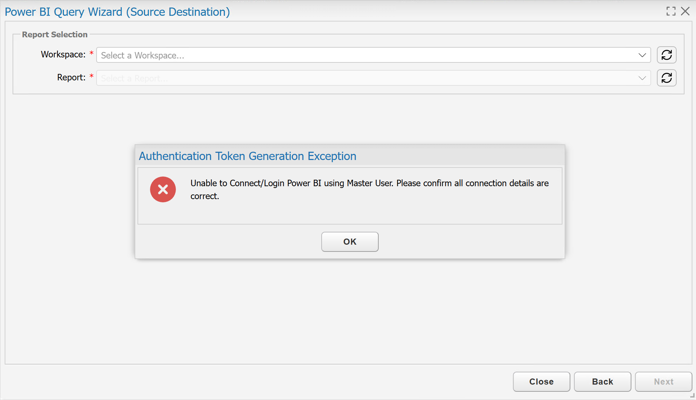Viewport: 696px width, 400px height.
Task: Go Back to the previous wizard step
Action: pyautogui.click(x=603, y=382)
